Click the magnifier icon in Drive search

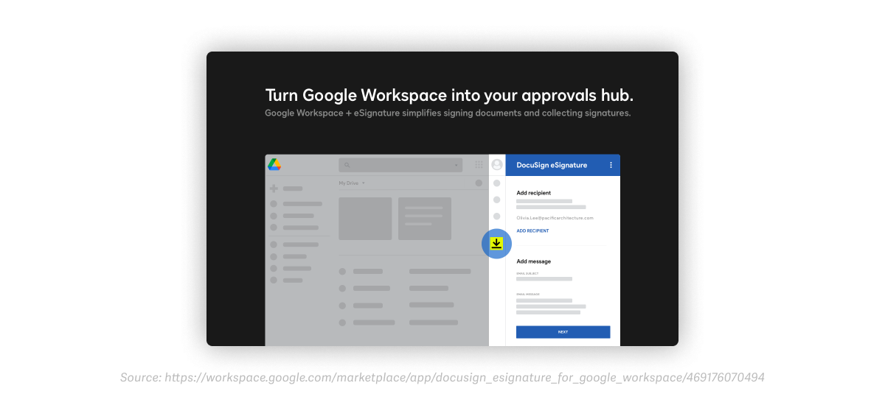point(347,165)
